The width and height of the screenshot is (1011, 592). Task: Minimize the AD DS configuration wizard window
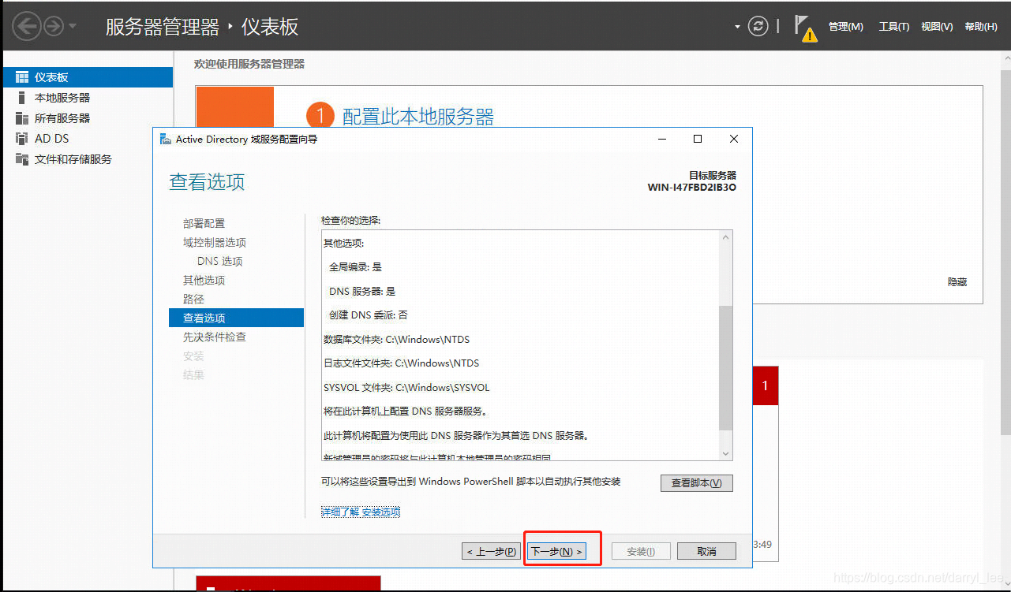663,139
